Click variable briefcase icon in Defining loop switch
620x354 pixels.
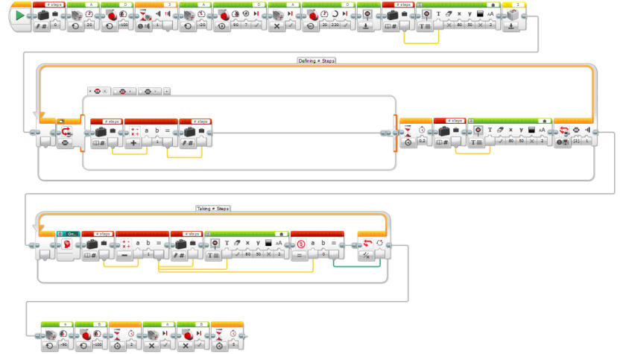pyautogui.click(x=101, y=131)
